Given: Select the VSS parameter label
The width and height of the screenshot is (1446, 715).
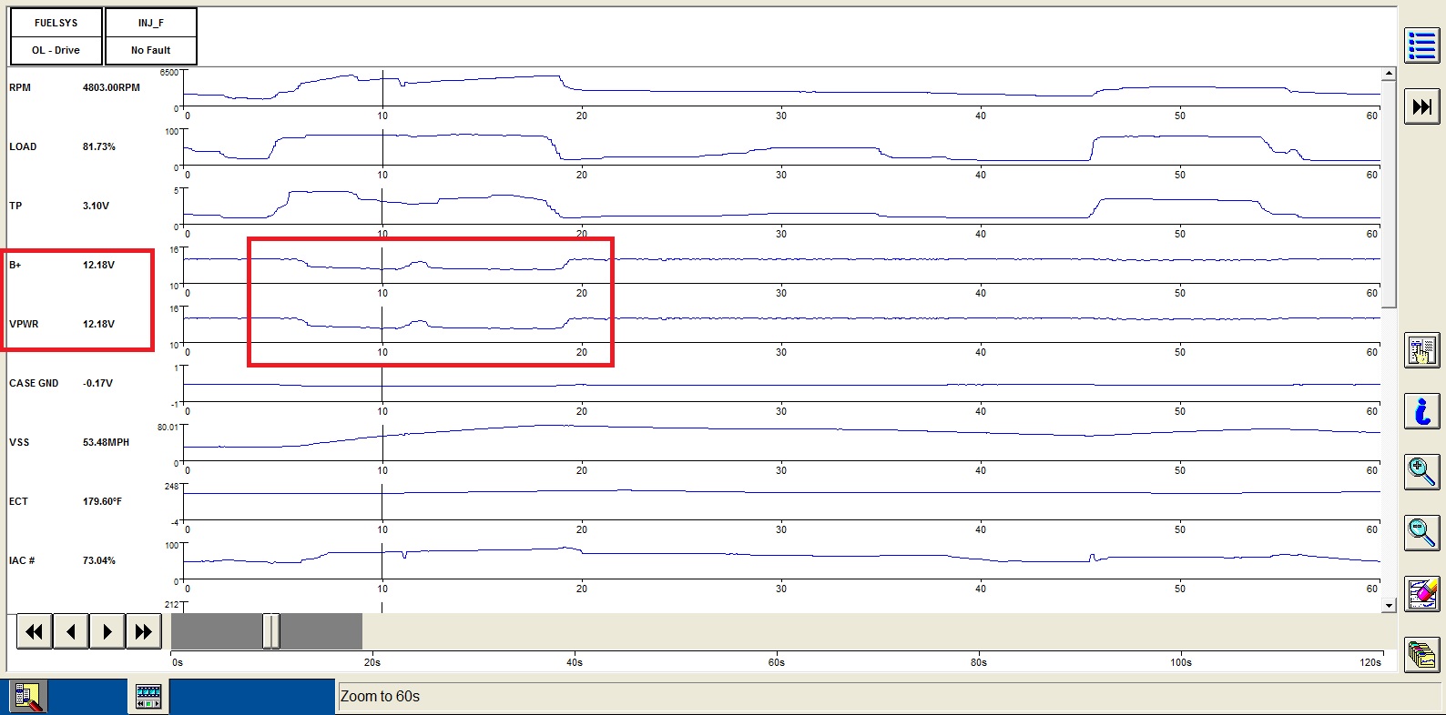Looking at the screenshot, I should click(19, 442).
